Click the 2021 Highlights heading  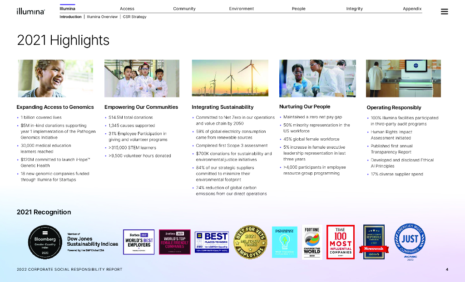point(63,40)
